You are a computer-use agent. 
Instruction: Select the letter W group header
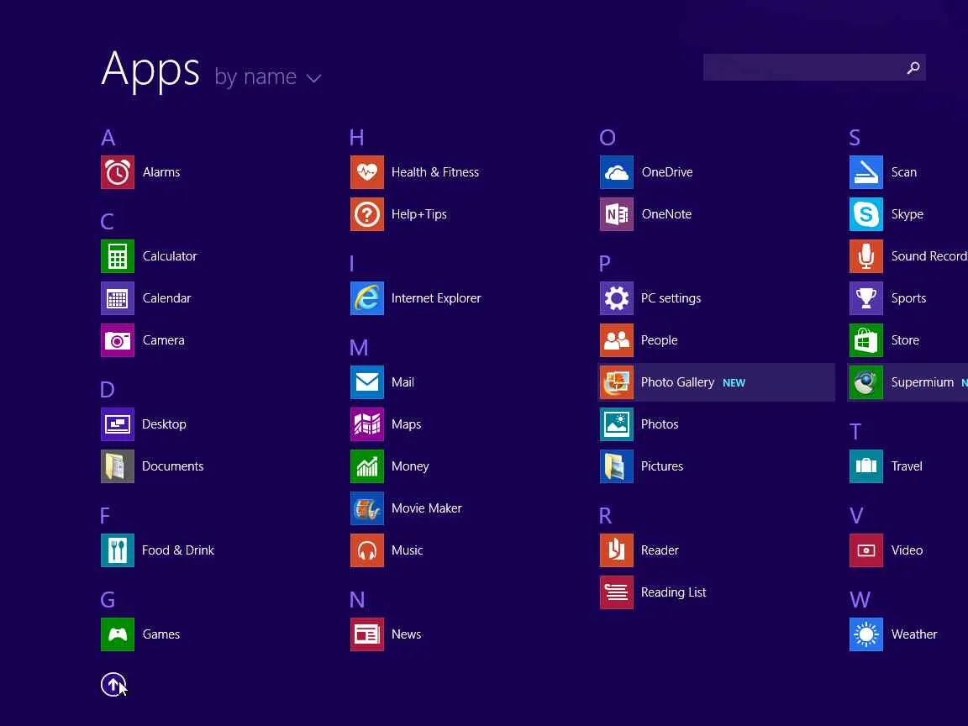860,599
